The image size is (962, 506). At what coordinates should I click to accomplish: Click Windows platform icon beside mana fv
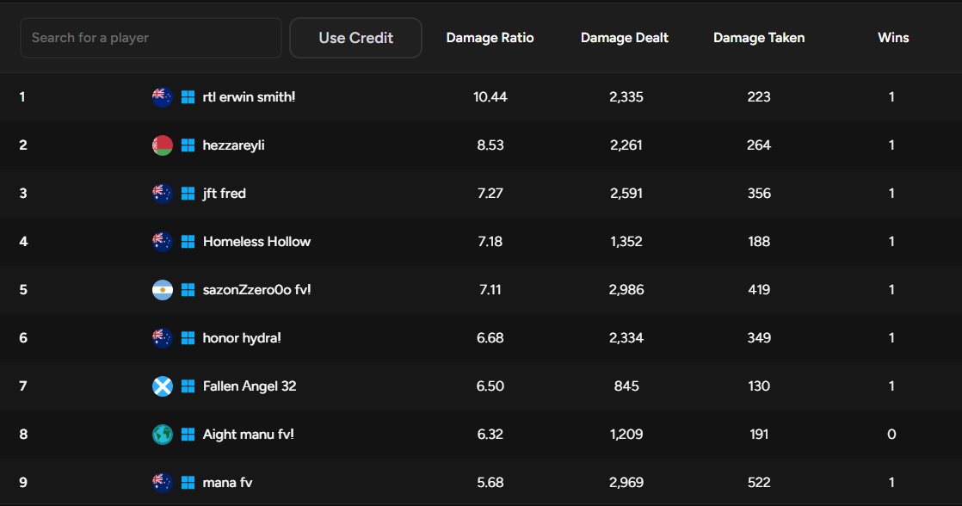188,483
